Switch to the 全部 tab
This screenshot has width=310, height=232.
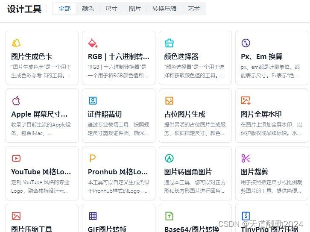pos(64,9)
